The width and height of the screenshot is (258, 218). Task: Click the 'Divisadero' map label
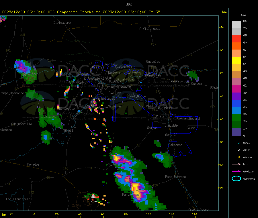62,23
